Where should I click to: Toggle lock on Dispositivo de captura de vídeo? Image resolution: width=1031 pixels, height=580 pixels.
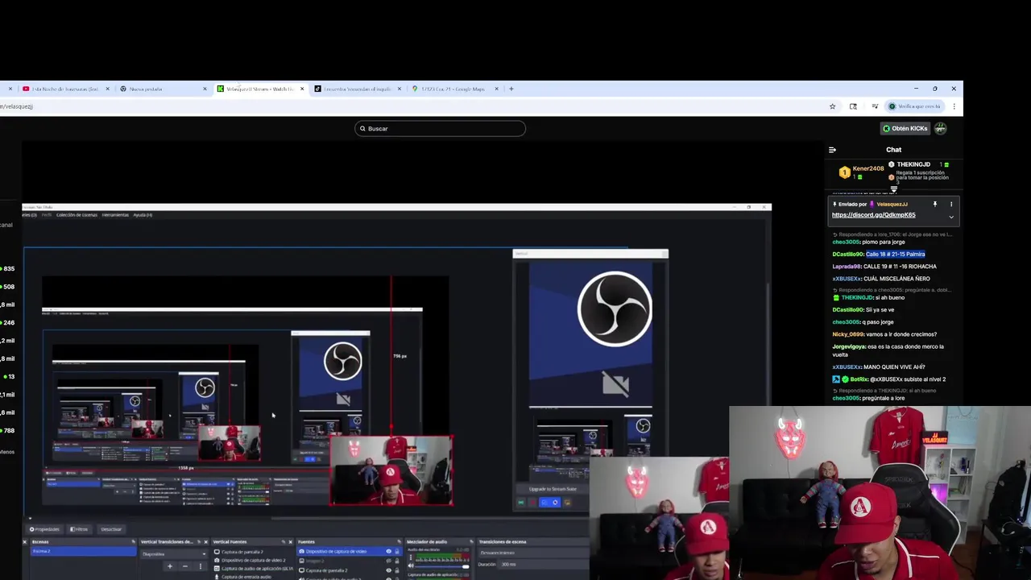coord(396,551)
